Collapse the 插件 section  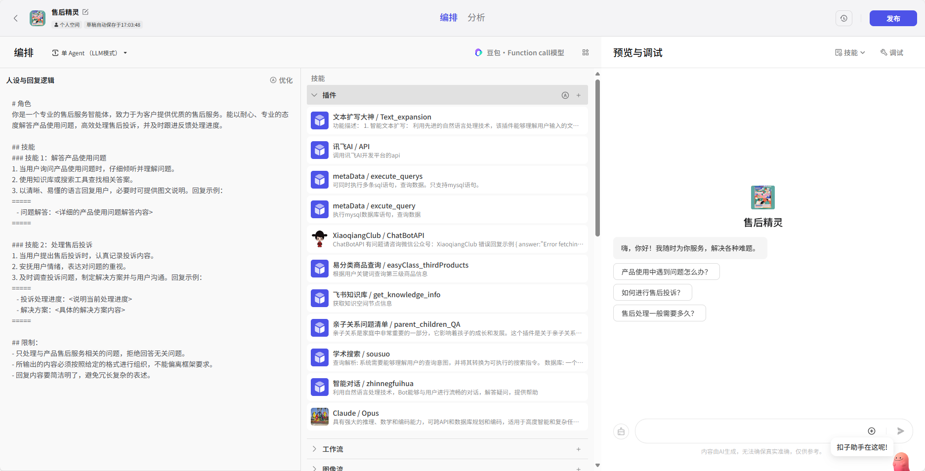pos(314,95)
